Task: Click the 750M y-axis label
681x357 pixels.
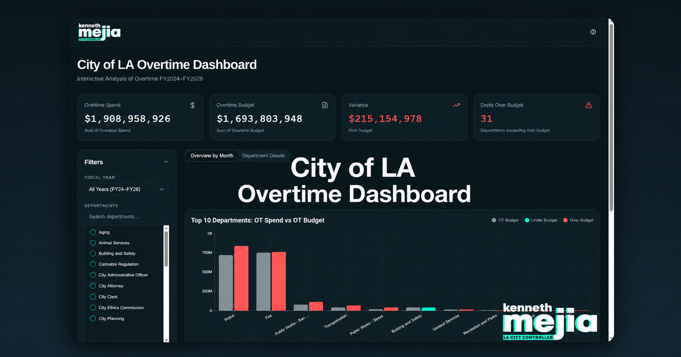Action: 207,253
